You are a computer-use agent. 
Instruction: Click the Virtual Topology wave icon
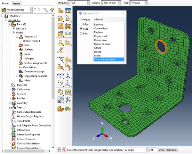pyautogui.click(x=68, y=92)
